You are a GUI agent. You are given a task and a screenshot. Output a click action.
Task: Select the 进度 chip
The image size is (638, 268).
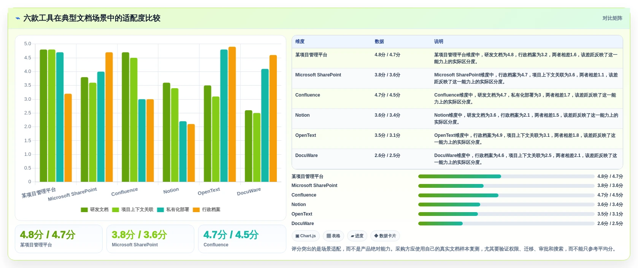pyautogui.click(x=357, y=236)
